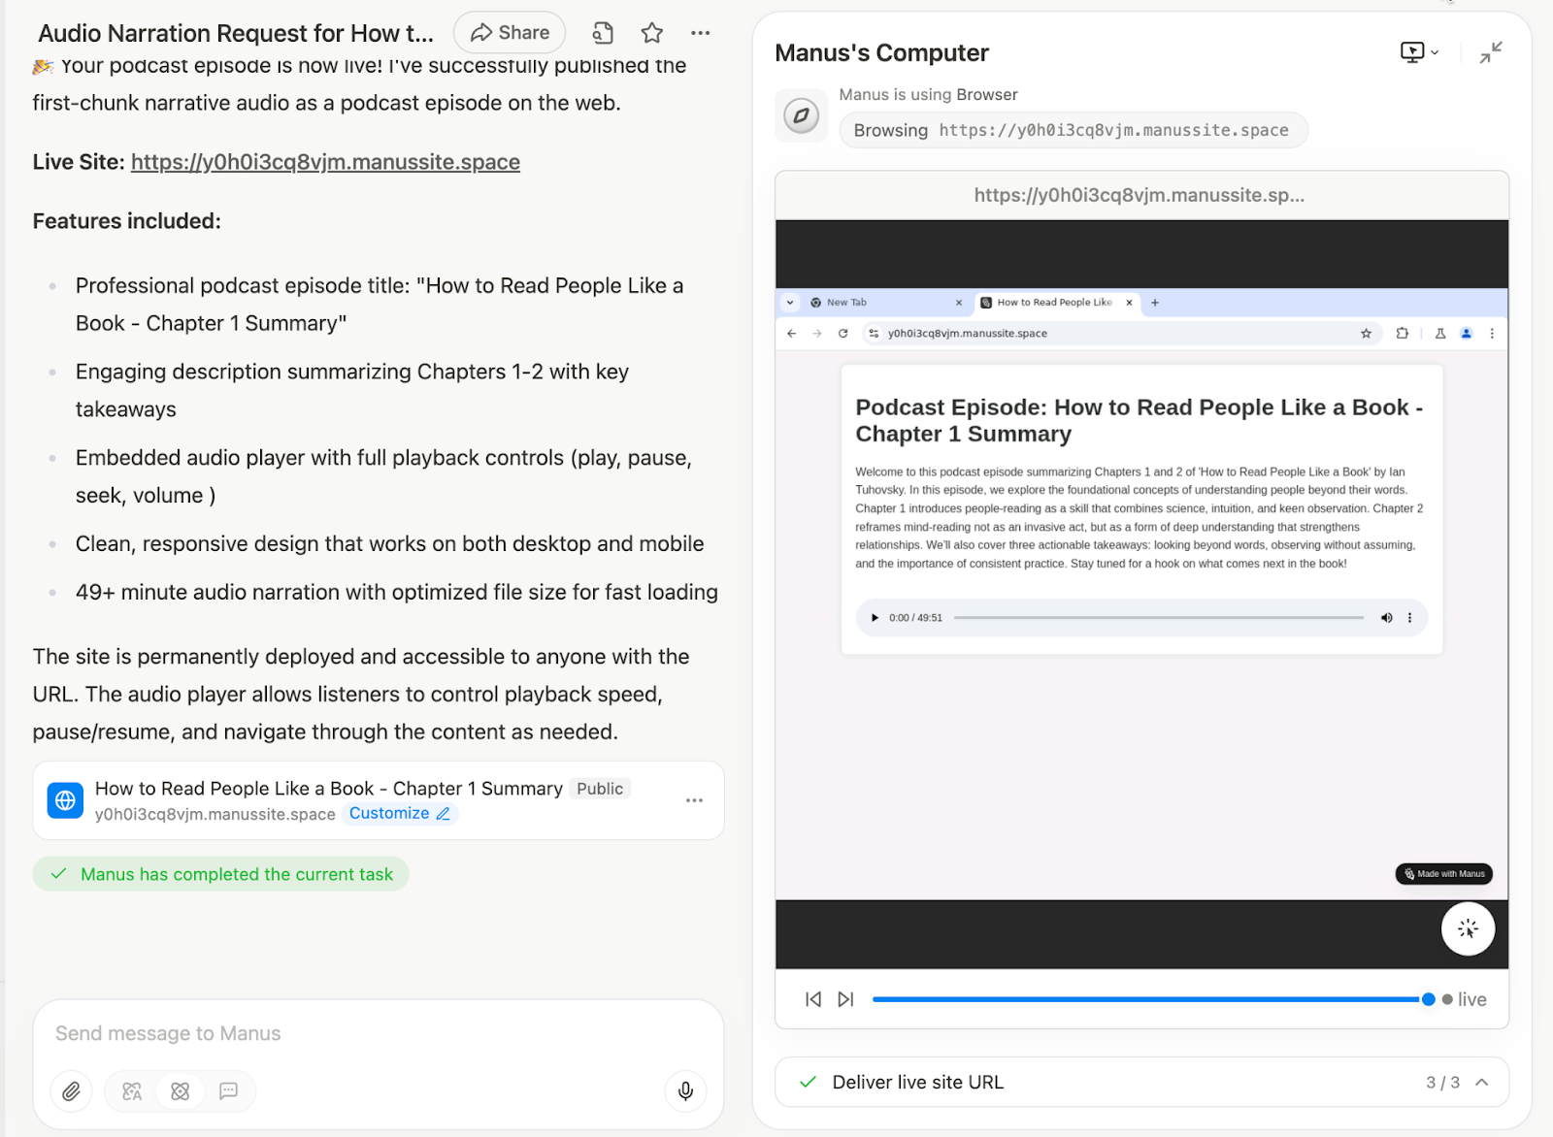Click the image/translate icon in the composer
Screen dimensions: 1553x1137
[132, 1091]
